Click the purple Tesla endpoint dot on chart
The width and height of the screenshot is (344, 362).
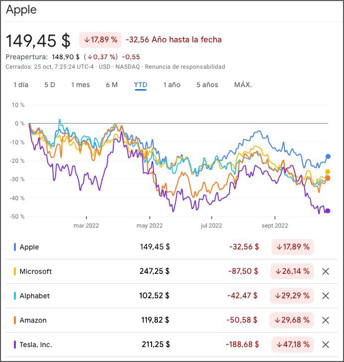(328, 211)
